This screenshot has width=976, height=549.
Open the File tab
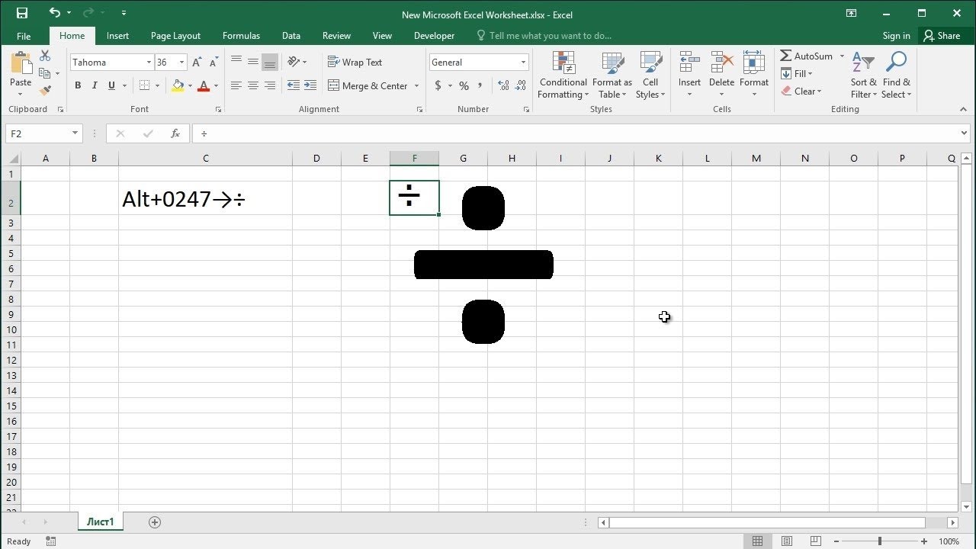coord(24,36)
